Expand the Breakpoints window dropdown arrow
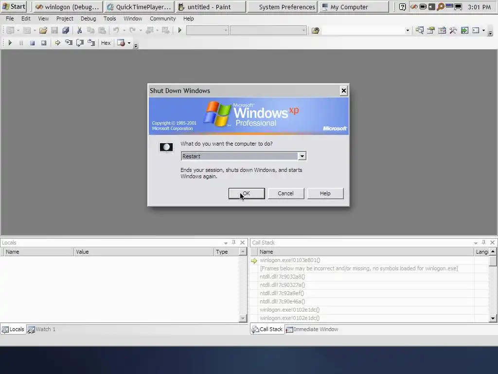This screenshot has width=498, height=374. coord(129,43)
